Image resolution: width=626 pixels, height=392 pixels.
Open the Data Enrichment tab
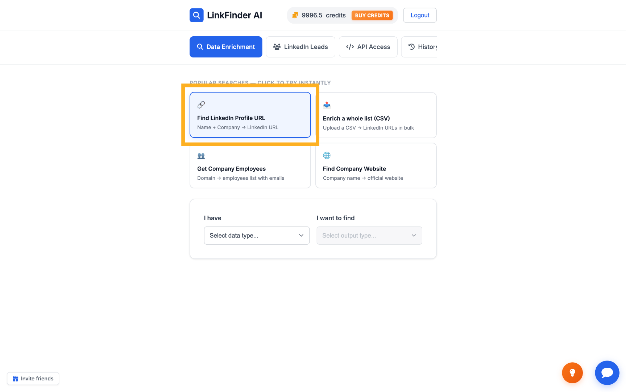(226, 47)
